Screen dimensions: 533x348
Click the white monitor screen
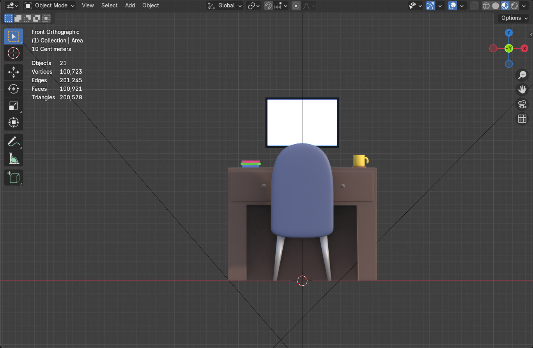pos(302,122)
